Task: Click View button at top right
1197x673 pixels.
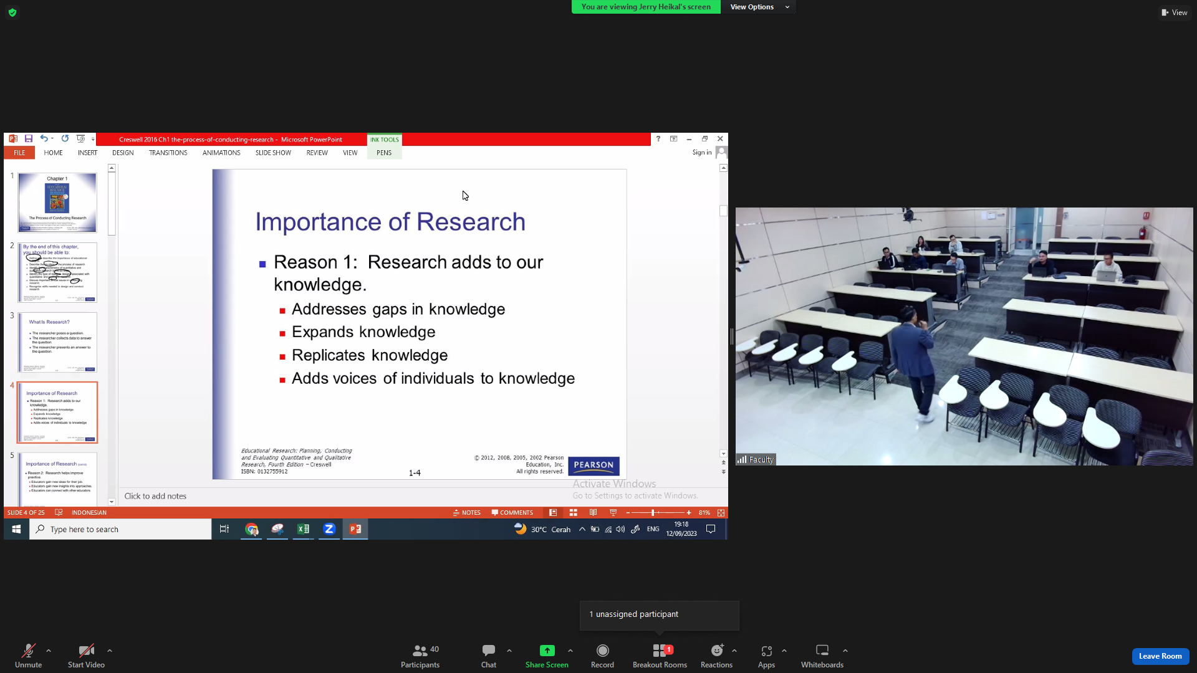Action: pos(1174,12)
